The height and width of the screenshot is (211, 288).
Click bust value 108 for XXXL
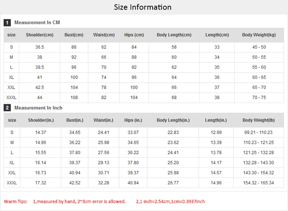click(74, 97)
